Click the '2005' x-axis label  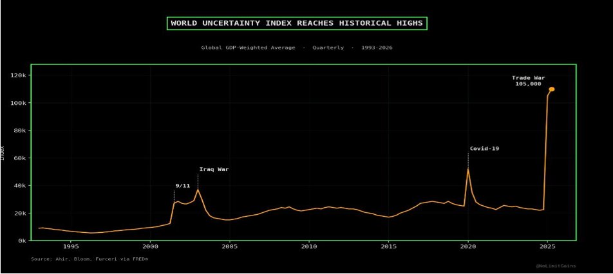point(229,247)
